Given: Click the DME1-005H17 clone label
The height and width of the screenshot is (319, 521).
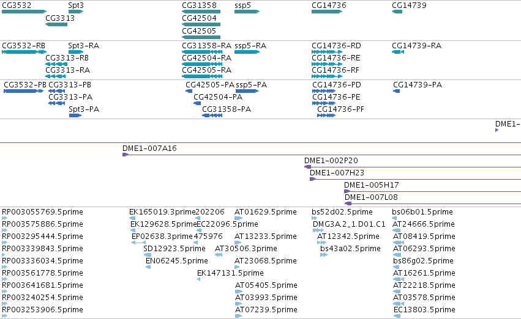Looking at the screenshot, I should (371, 185).
